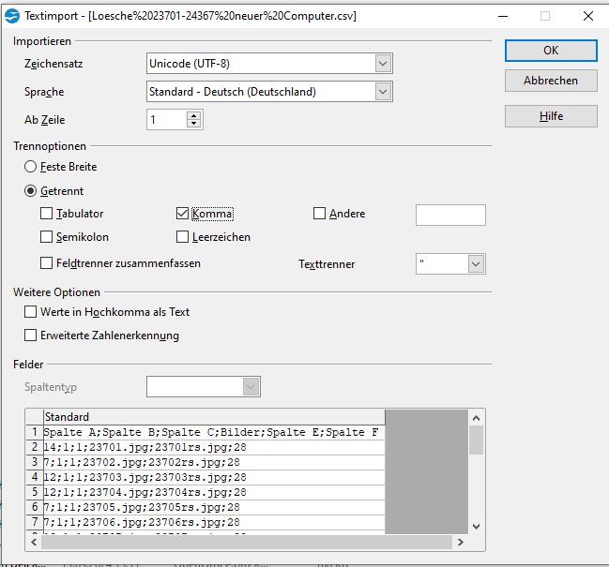
Task: Enable Werte in Hochkomma als Text
Action: tap(31, 312)
